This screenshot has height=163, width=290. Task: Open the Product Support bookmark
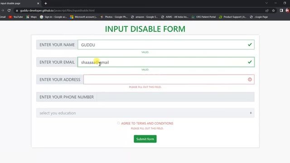tap(232, 17)
